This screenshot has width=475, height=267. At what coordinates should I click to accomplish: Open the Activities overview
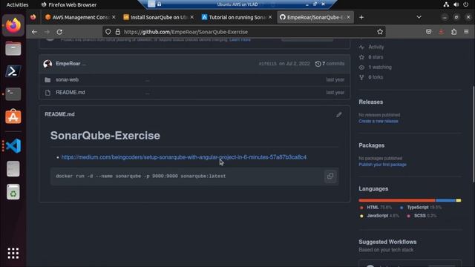[17, 4]
